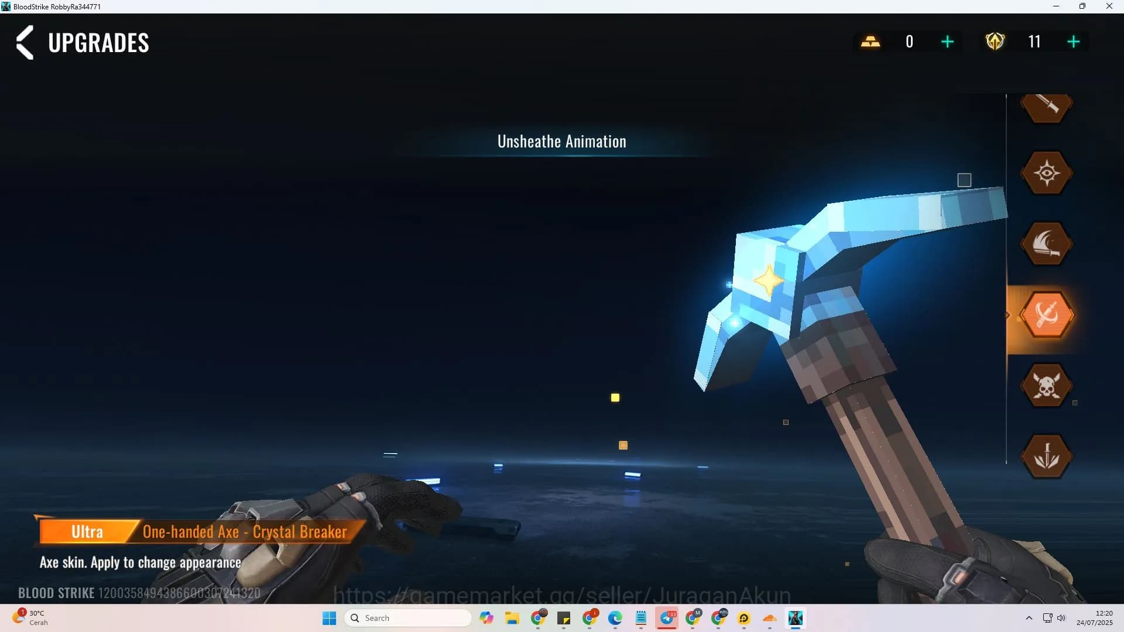Go back using the Upgrades back arrow
This screenshot has width=1124, height=632.
(x=23, y=42)
